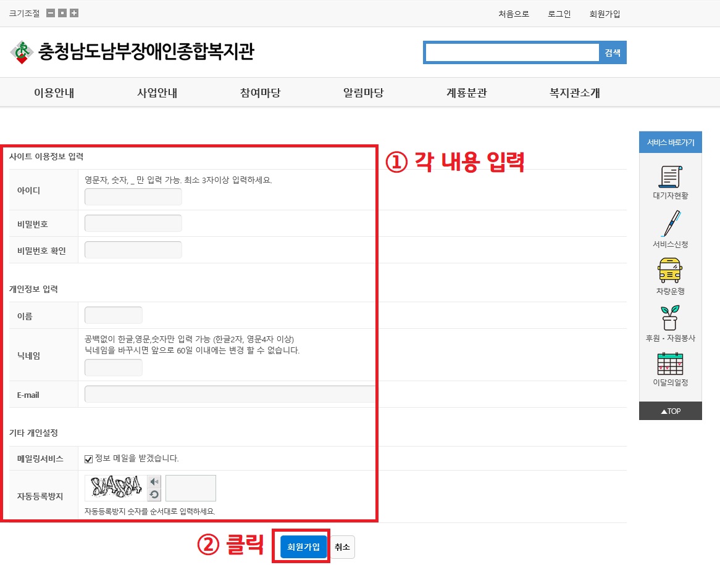Open the 복지관소개 menu
This screenshot has width=720, height=565.
click(x=575, y=93)
